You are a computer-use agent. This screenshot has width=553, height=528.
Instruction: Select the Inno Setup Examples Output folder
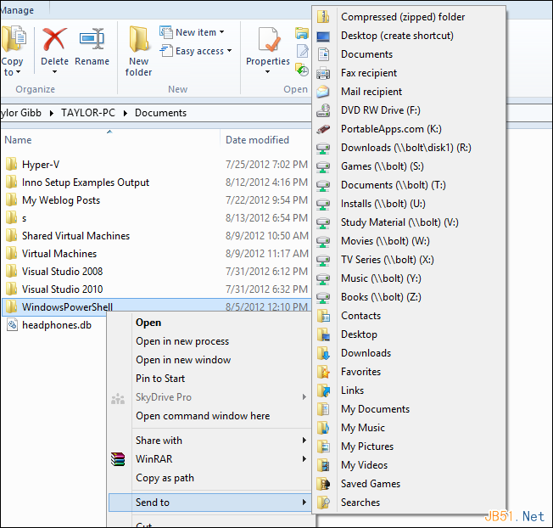[86, 183]
